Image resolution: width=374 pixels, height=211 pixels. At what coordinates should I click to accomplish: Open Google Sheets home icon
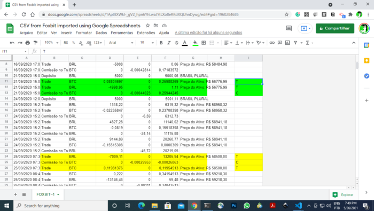[10, 29]
